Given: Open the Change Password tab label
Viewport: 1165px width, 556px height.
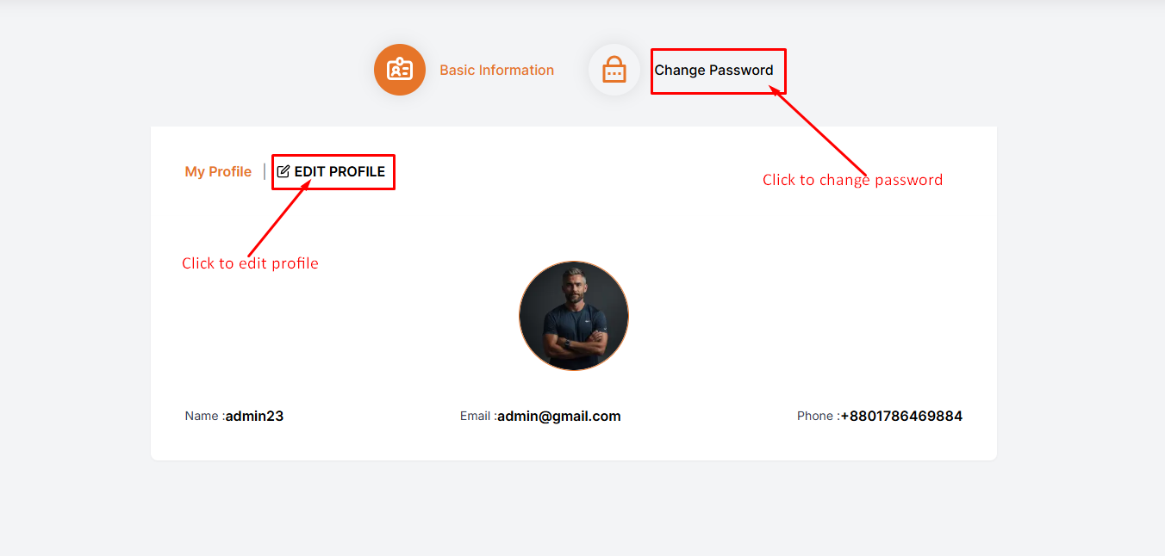Looking at the screenshot, I should tap(713, 71).
